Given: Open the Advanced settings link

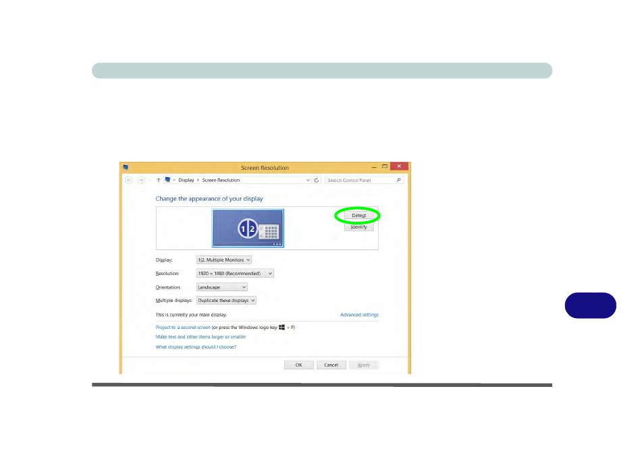Looking at the screenshot, I should [359, 315].
